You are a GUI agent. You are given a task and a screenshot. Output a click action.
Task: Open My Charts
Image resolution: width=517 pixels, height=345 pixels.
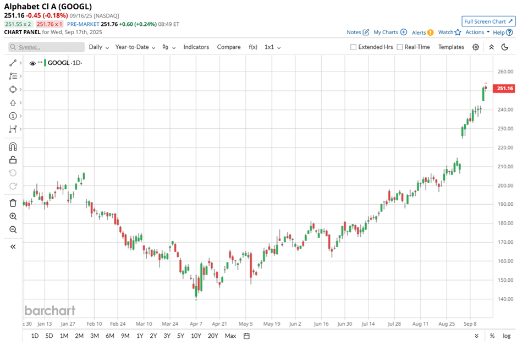coord(390,32)
